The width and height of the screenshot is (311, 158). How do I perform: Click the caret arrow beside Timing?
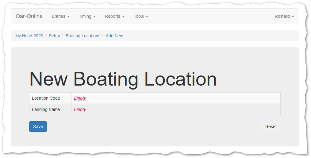[94, 17]
